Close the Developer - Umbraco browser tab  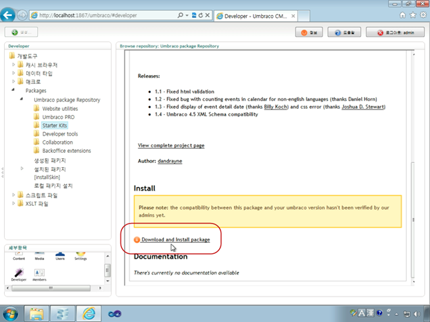click(293, 16)
